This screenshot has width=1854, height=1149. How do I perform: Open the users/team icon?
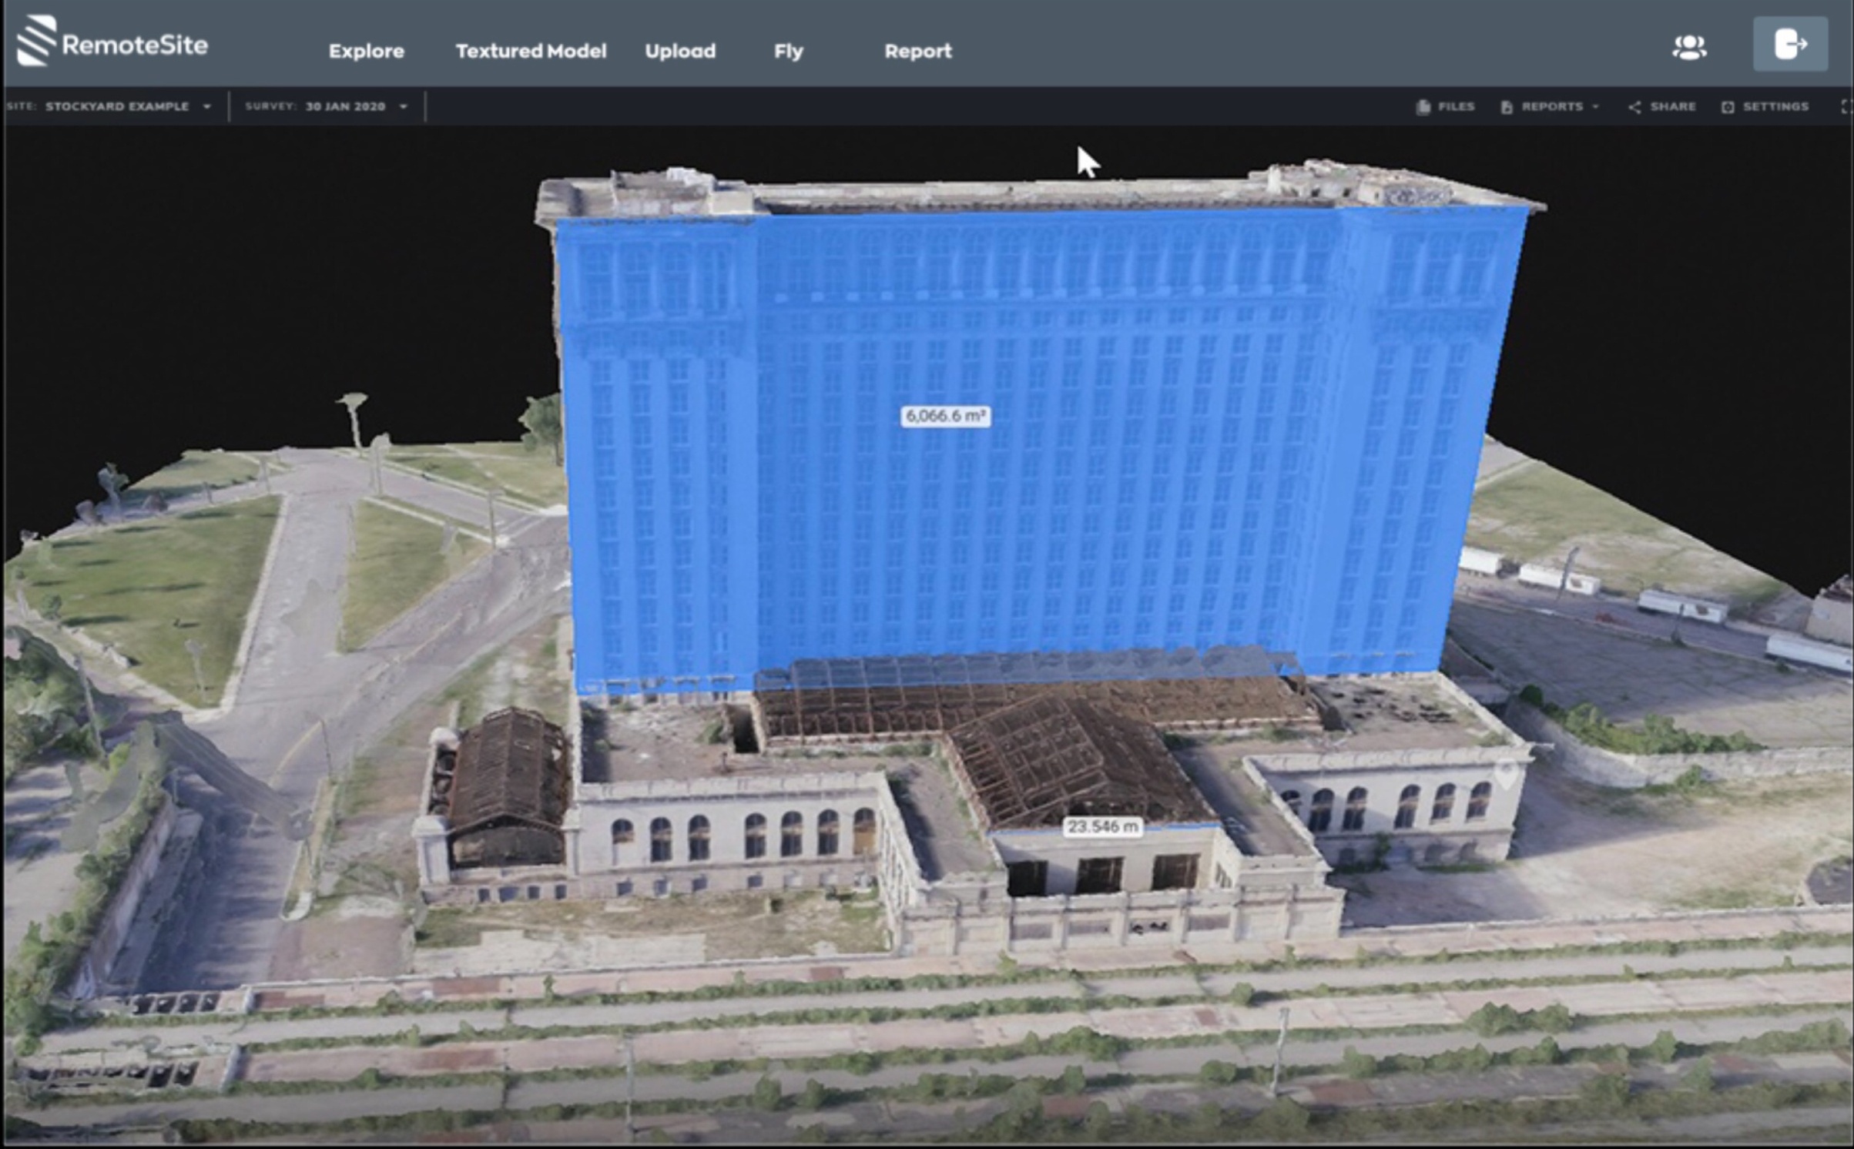click(1689, 47)
